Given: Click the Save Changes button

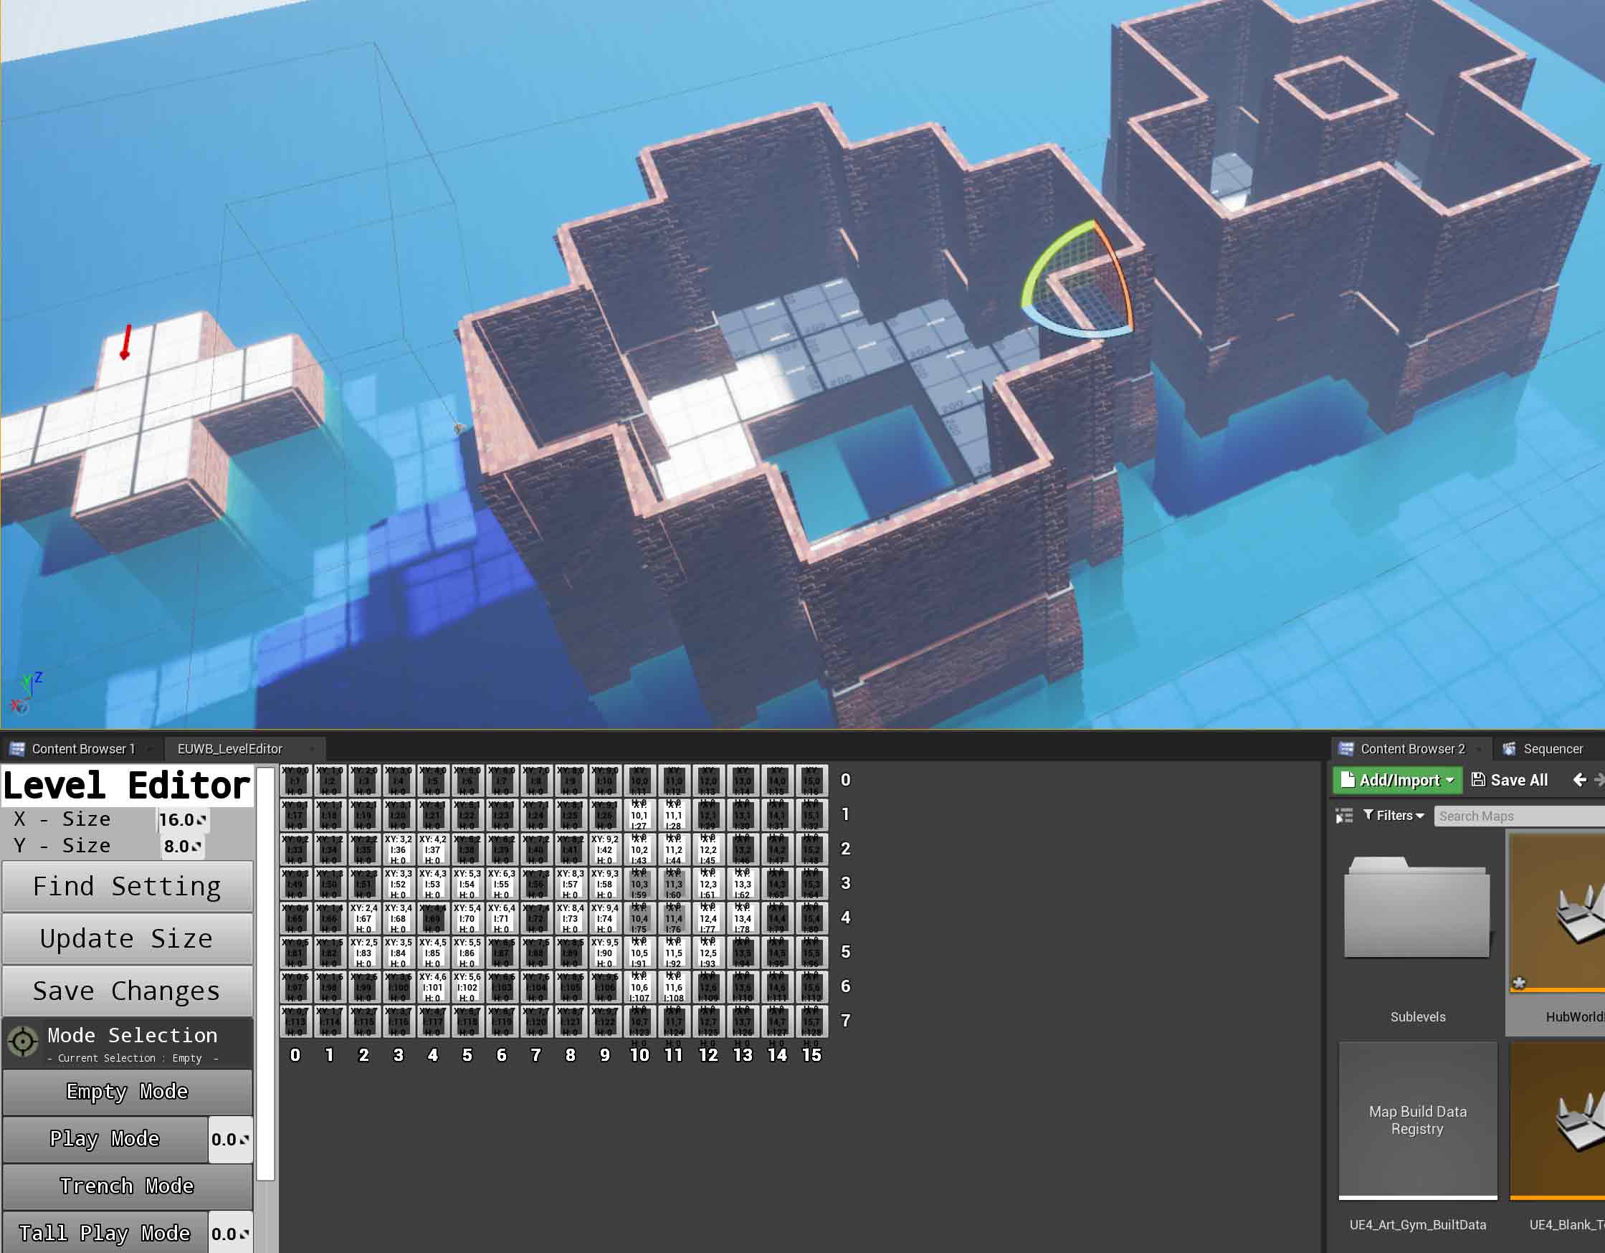Looking at the screenshot, I should [x=127, y=991].
